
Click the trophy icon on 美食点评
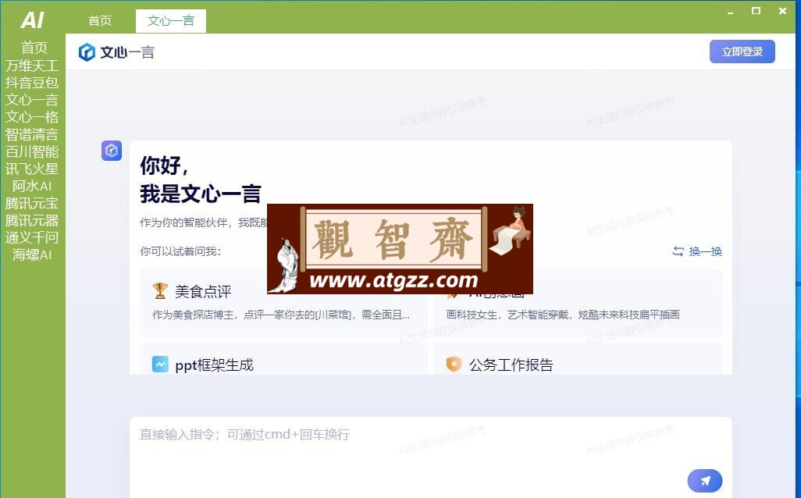point(160,290)
